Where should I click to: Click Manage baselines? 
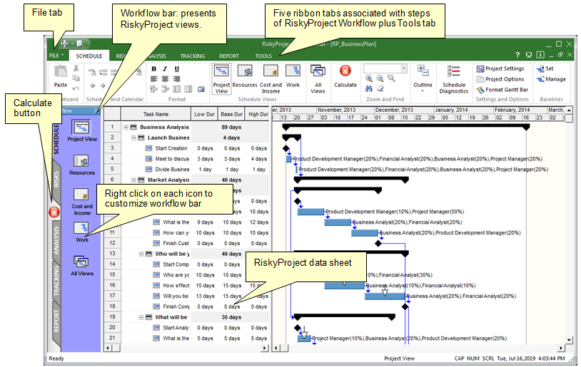[x=551, y=79]
